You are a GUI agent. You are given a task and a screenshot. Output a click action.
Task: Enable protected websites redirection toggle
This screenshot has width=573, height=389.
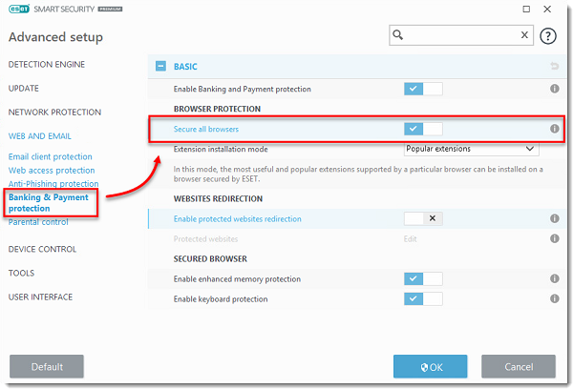click(423, 218)
